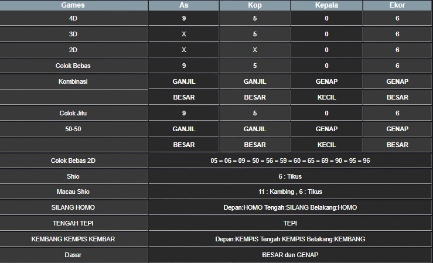Select the Colok Bebas 2D number list
Screen dimensions: 433x263
(x=290, y=160)
